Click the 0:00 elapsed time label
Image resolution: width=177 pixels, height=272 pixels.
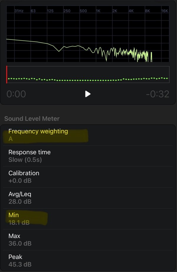tap(16, 94)
